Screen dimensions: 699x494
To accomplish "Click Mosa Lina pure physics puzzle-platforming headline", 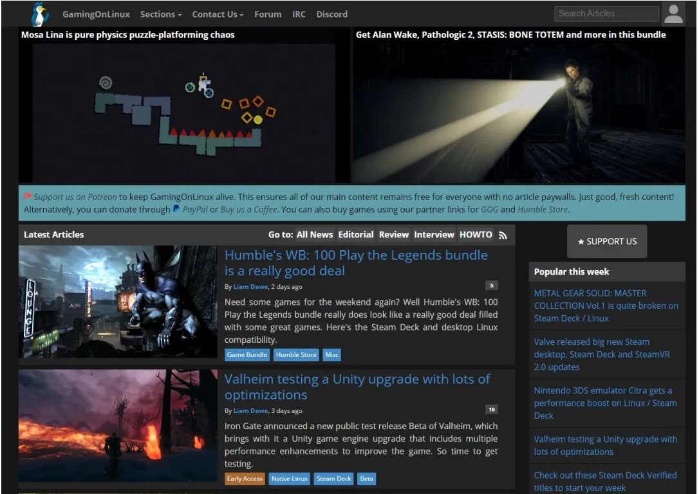I will pos(128,35).
